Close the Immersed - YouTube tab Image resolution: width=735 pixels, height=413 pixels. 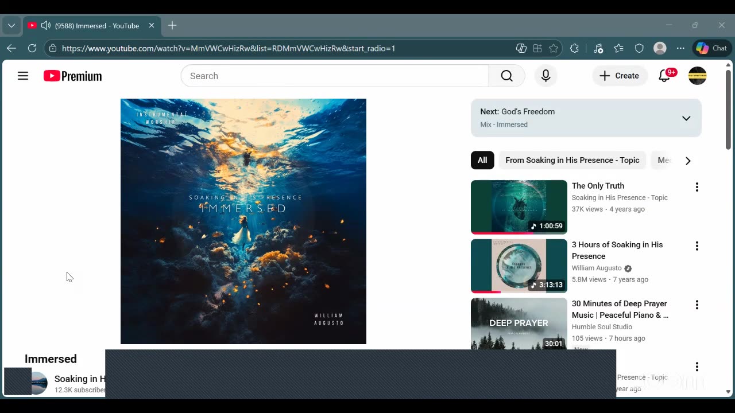pyautogui.click(x=152, y=25)
